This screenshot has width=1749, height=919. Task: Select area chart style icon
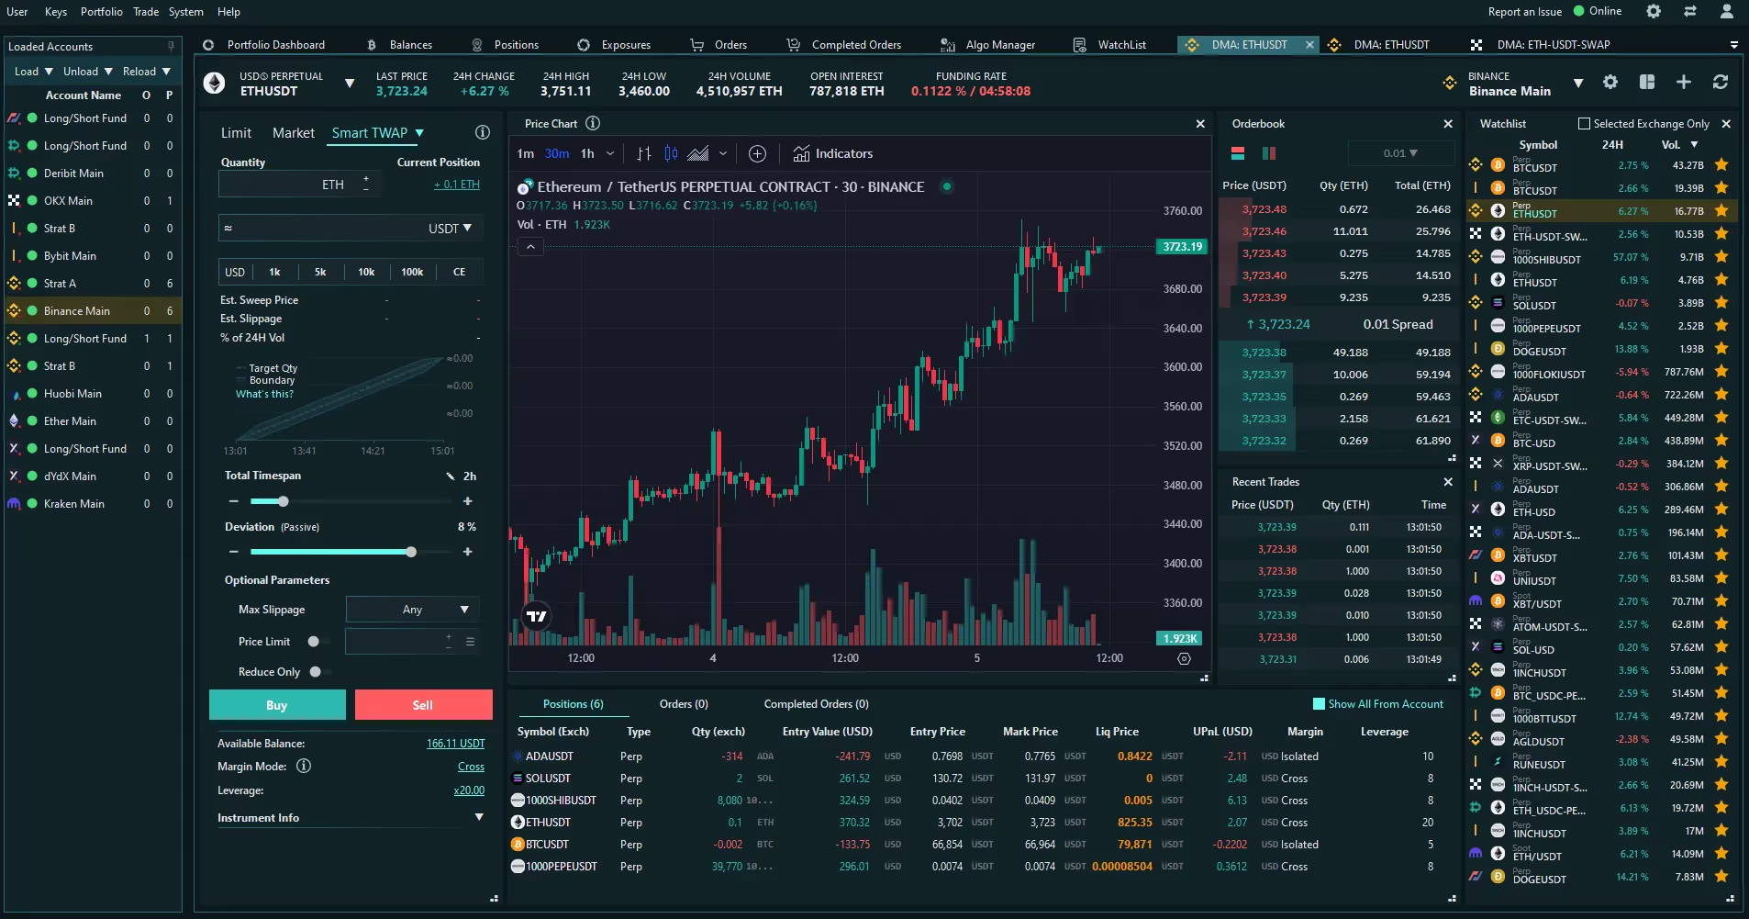click(x=698, y=153)
